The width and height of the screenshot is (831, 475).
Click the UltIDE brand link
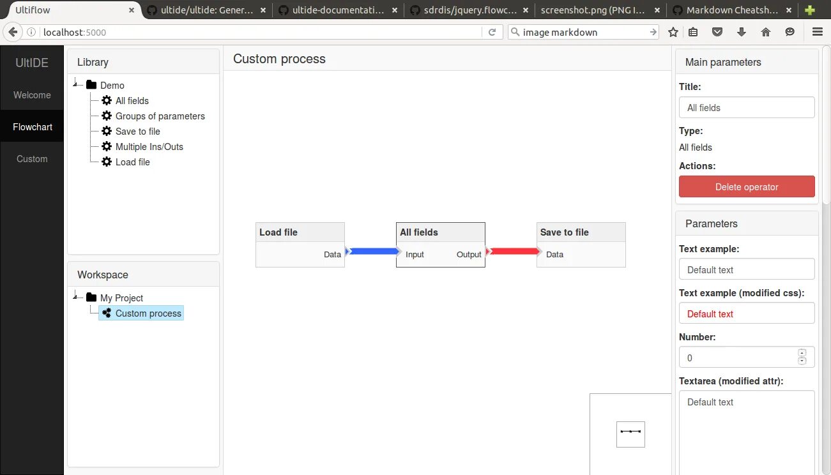32,63
